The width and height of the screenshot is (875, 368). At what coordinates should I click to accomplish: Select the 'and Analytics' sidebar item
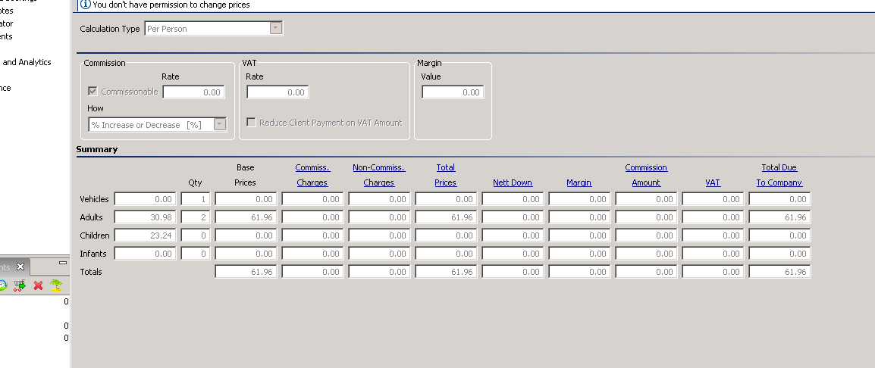[27, 62]
